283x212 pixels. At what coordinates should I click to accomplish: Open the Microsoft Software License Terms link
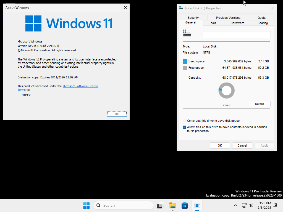[x=80, y=86]
